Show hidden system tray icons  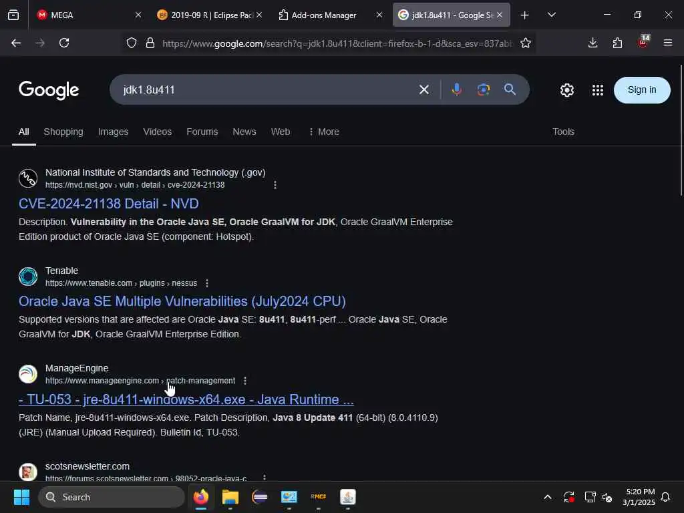[x=548, y=497]
